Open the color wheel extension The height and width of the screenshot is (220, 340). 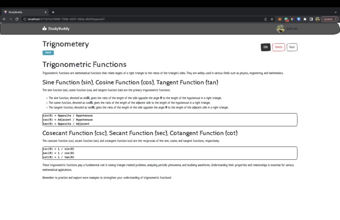coord(292,19)
